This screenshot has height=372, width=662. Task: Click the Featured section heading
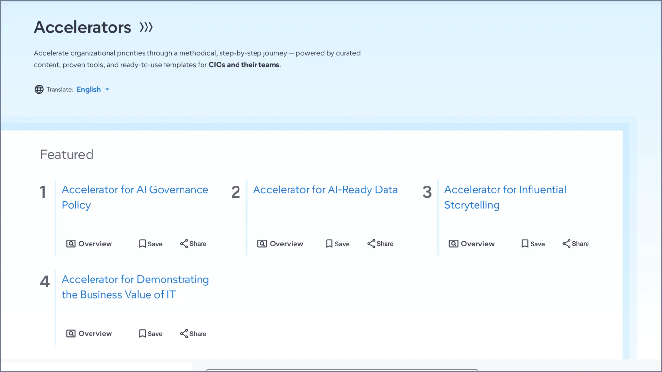(67, 154)
